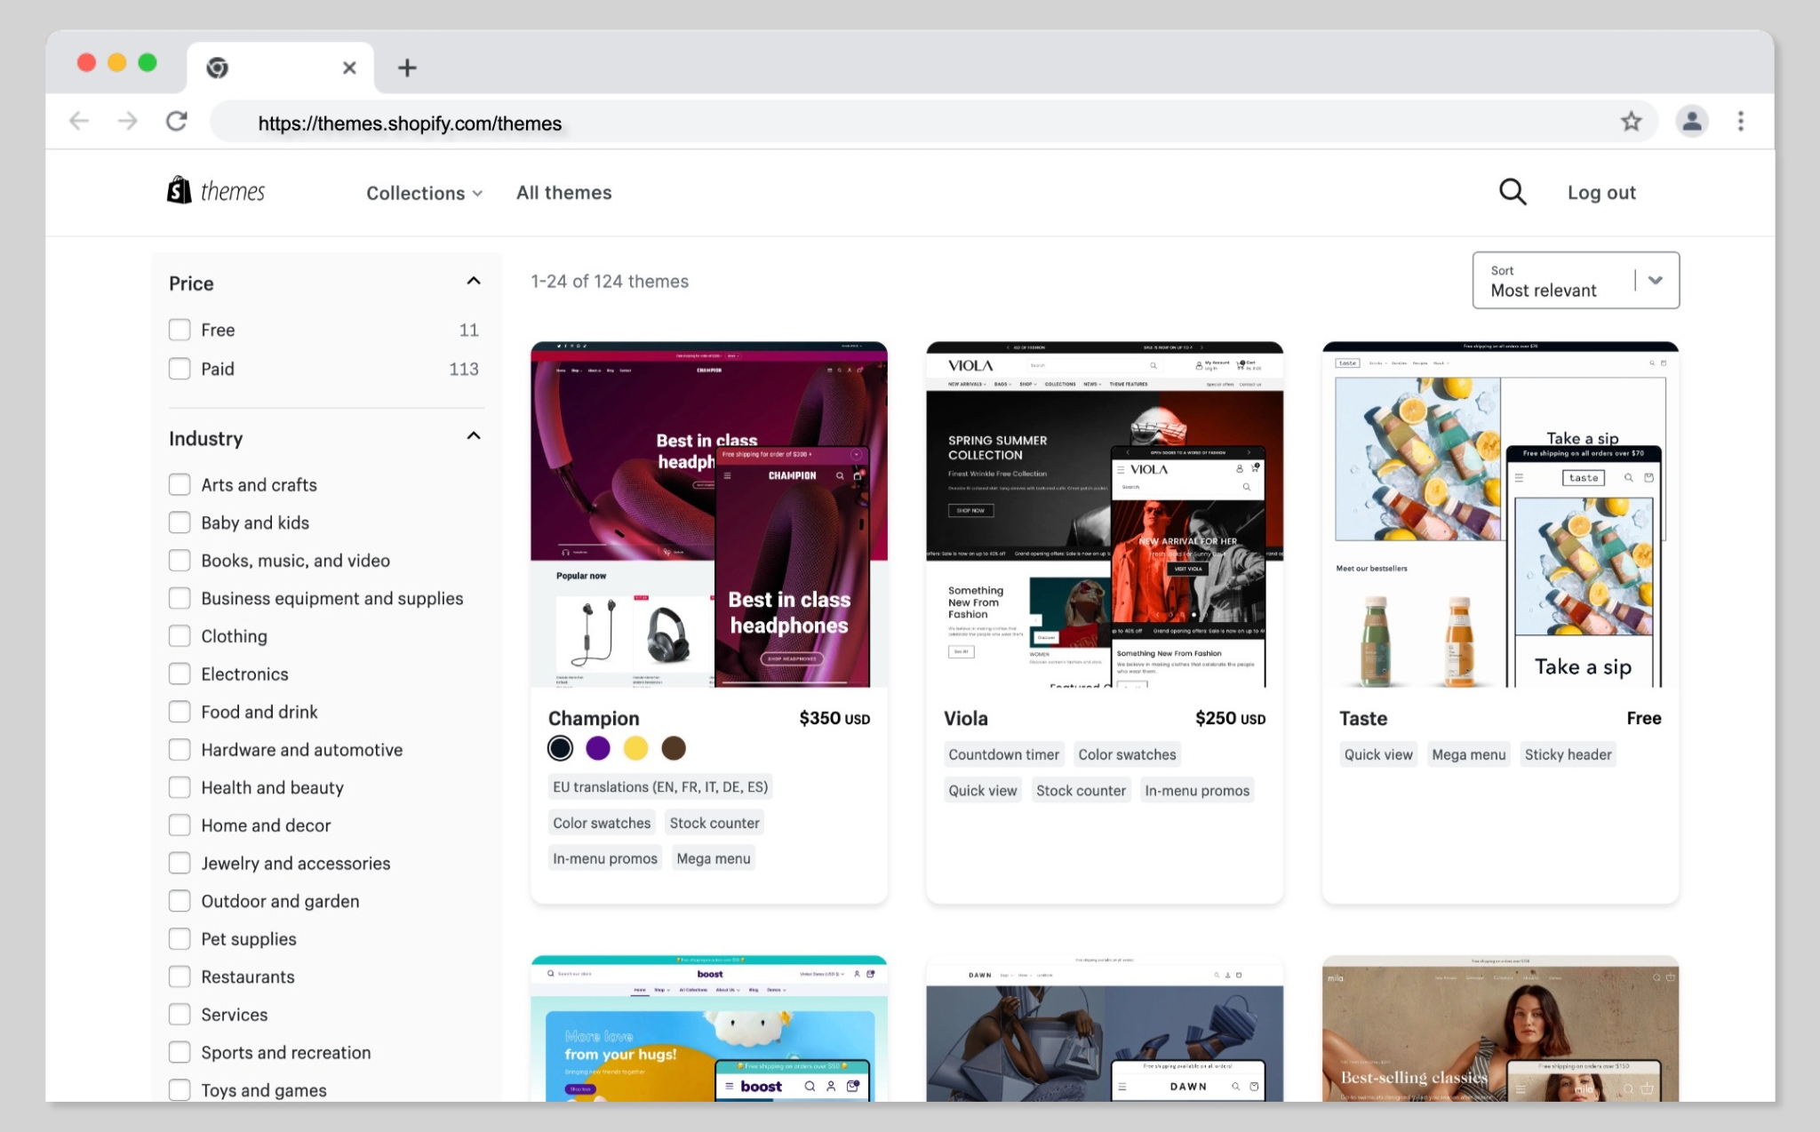Viewport: 1820px width, 1132px height.
Task: Reload the page
Action: [176, 121]
